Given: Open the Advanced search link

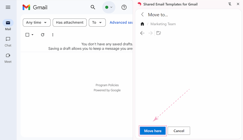Looking at the screenshot, I should [121, 22].
